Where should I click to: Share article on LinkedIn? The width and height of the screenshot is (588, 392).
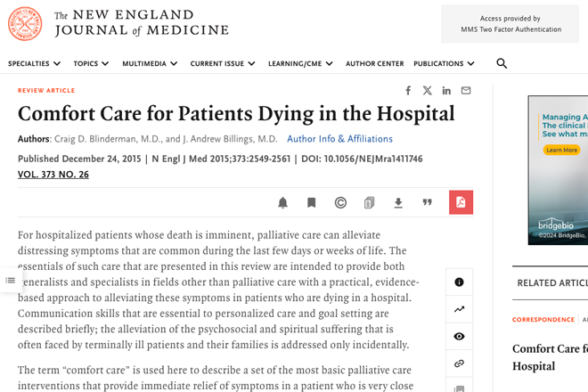point(446,91)
